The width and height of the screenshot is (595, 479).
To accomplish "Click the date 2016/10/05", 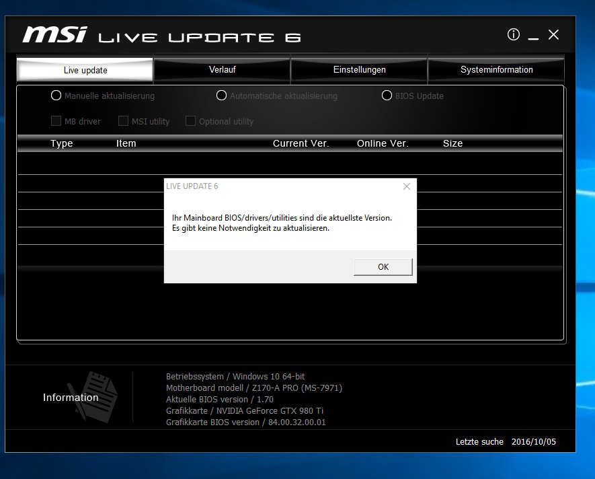I will click(x=534, y=442).
